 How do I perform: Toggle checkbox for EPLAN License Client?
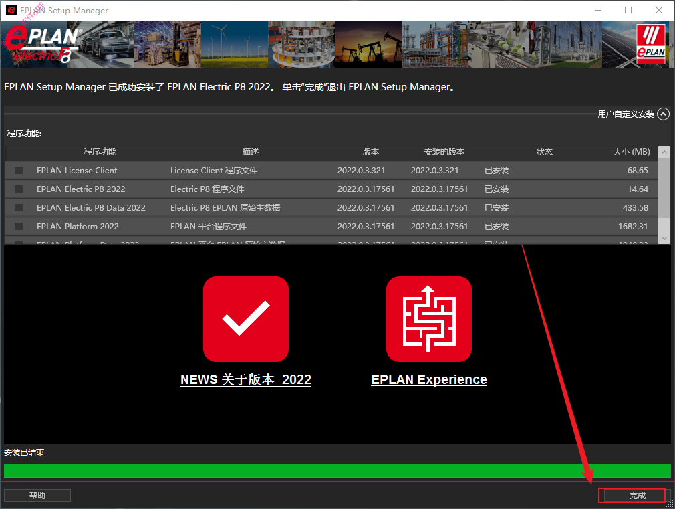19,171
